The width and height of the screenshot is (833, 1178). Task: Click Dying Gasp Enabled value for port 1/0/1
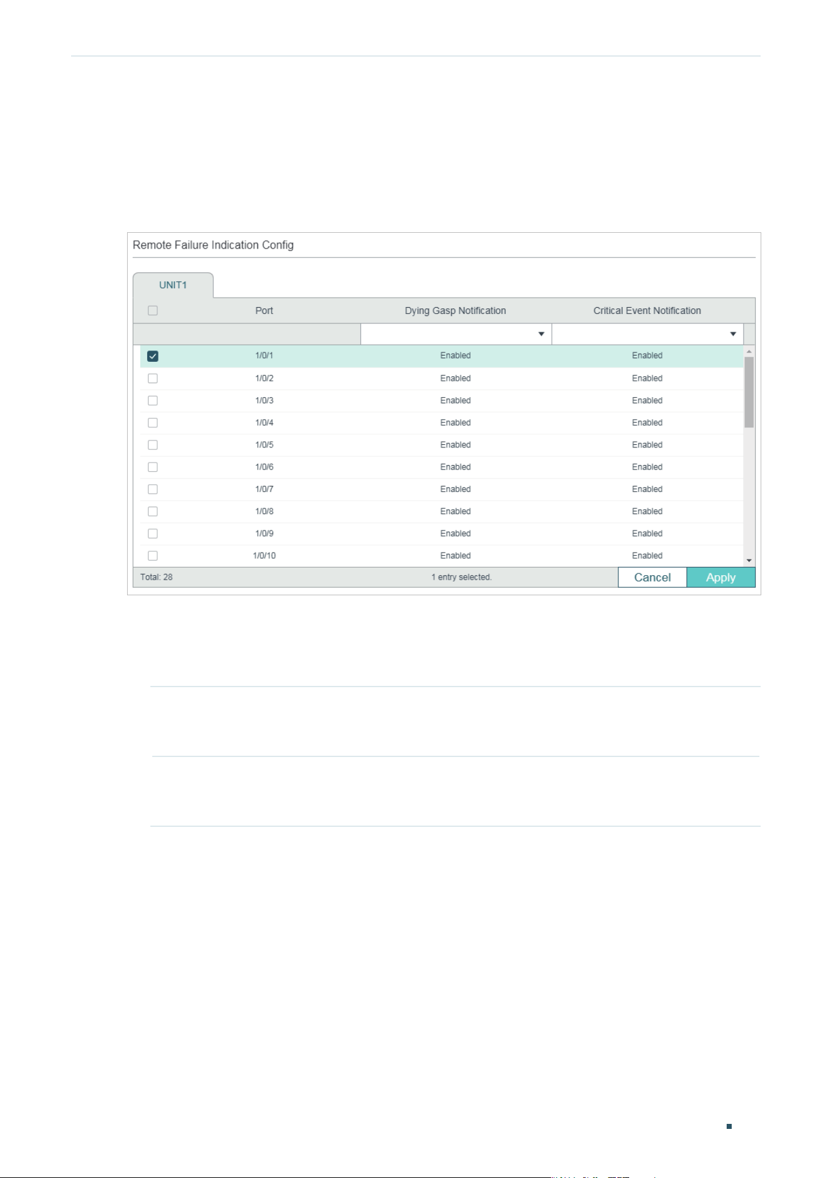click(x=456, y=356)
